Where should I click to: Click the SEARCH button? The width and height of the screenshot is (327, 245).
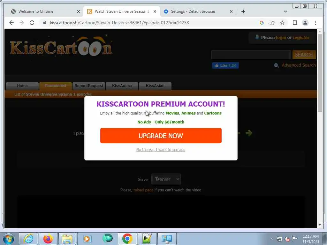304,55
